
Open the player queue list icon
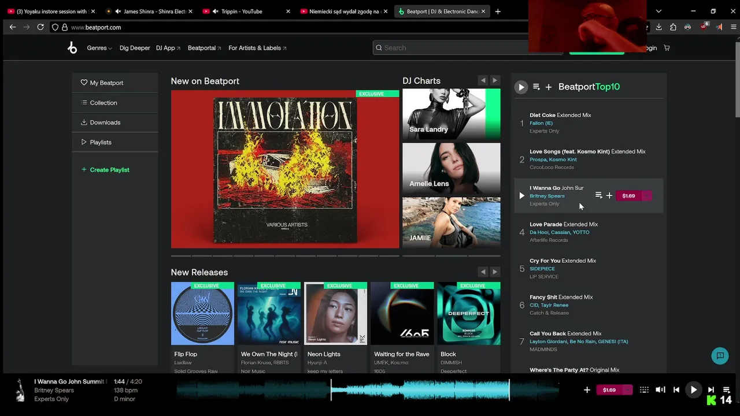tap(727, 390)
